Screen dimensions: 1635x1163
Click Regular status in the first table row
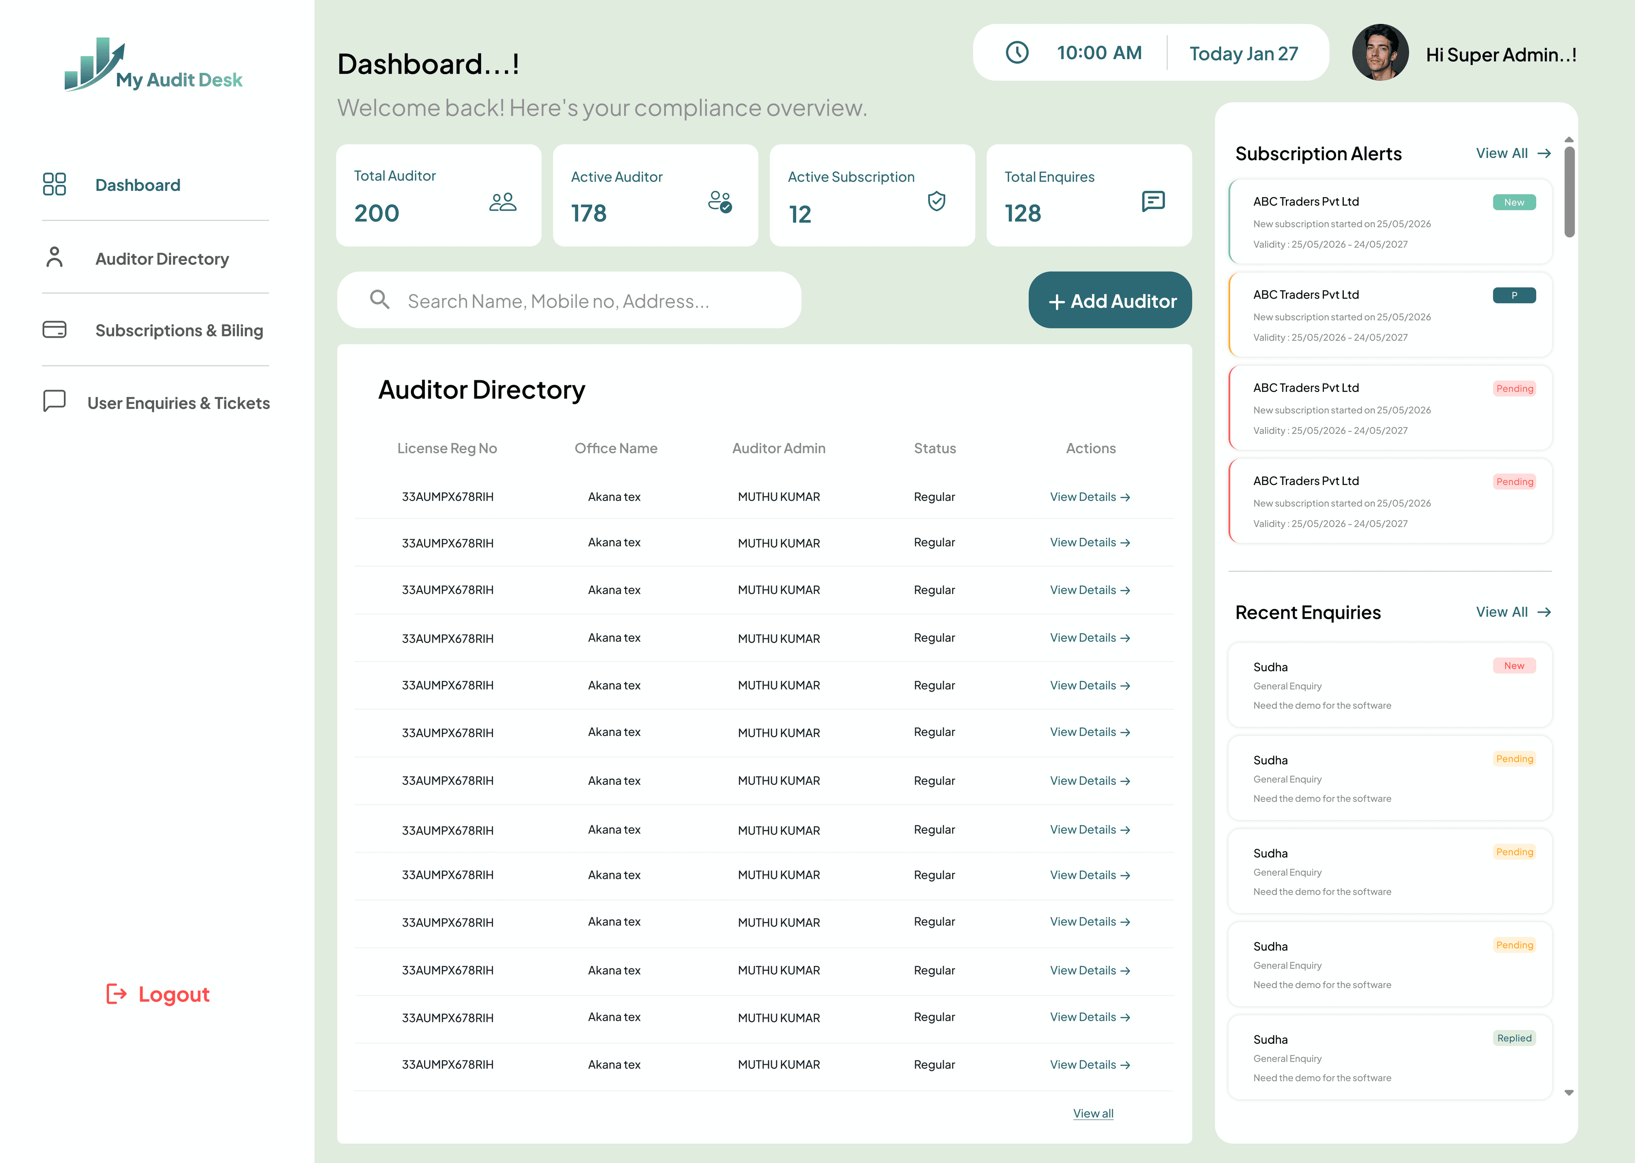(934, 497)
